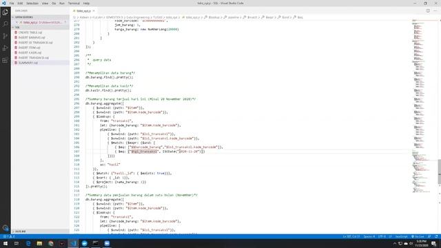Click the Ln, Col cursor position indicator
Screen dimensions: 441x248
(351, 236)
